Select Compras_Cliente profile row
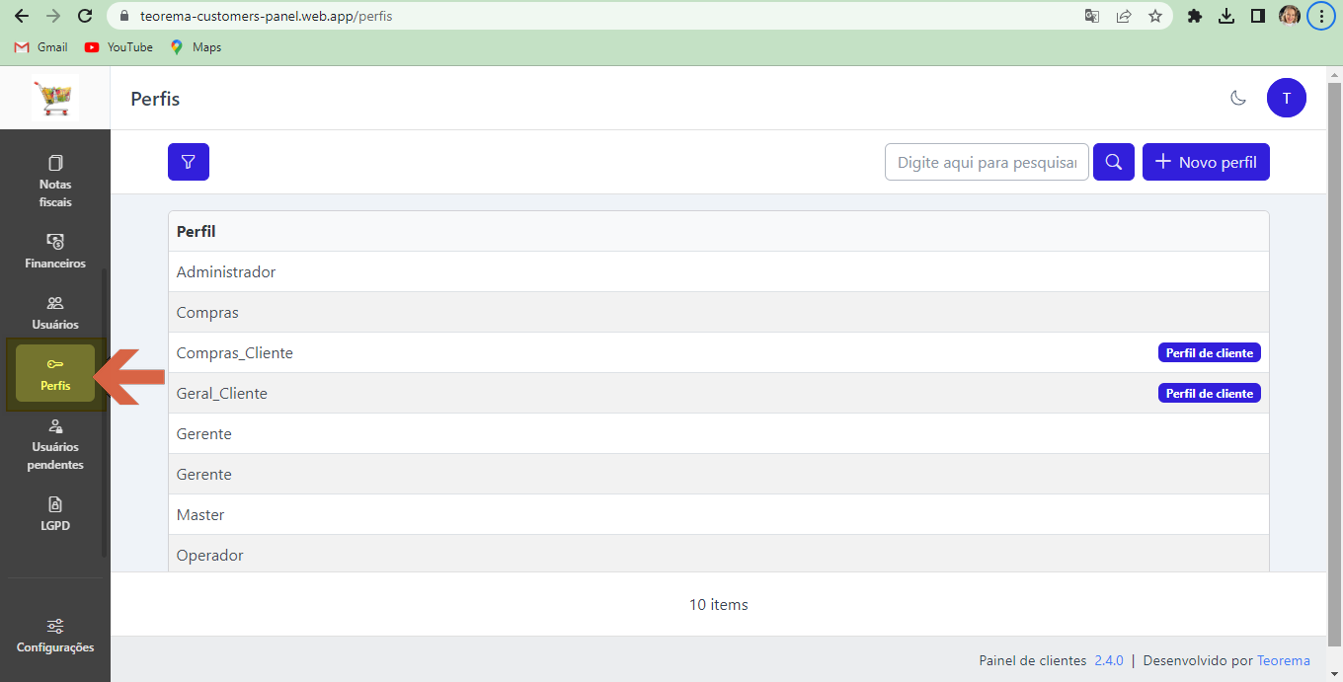Screen dimensions: 1343x682 point(719,352)
